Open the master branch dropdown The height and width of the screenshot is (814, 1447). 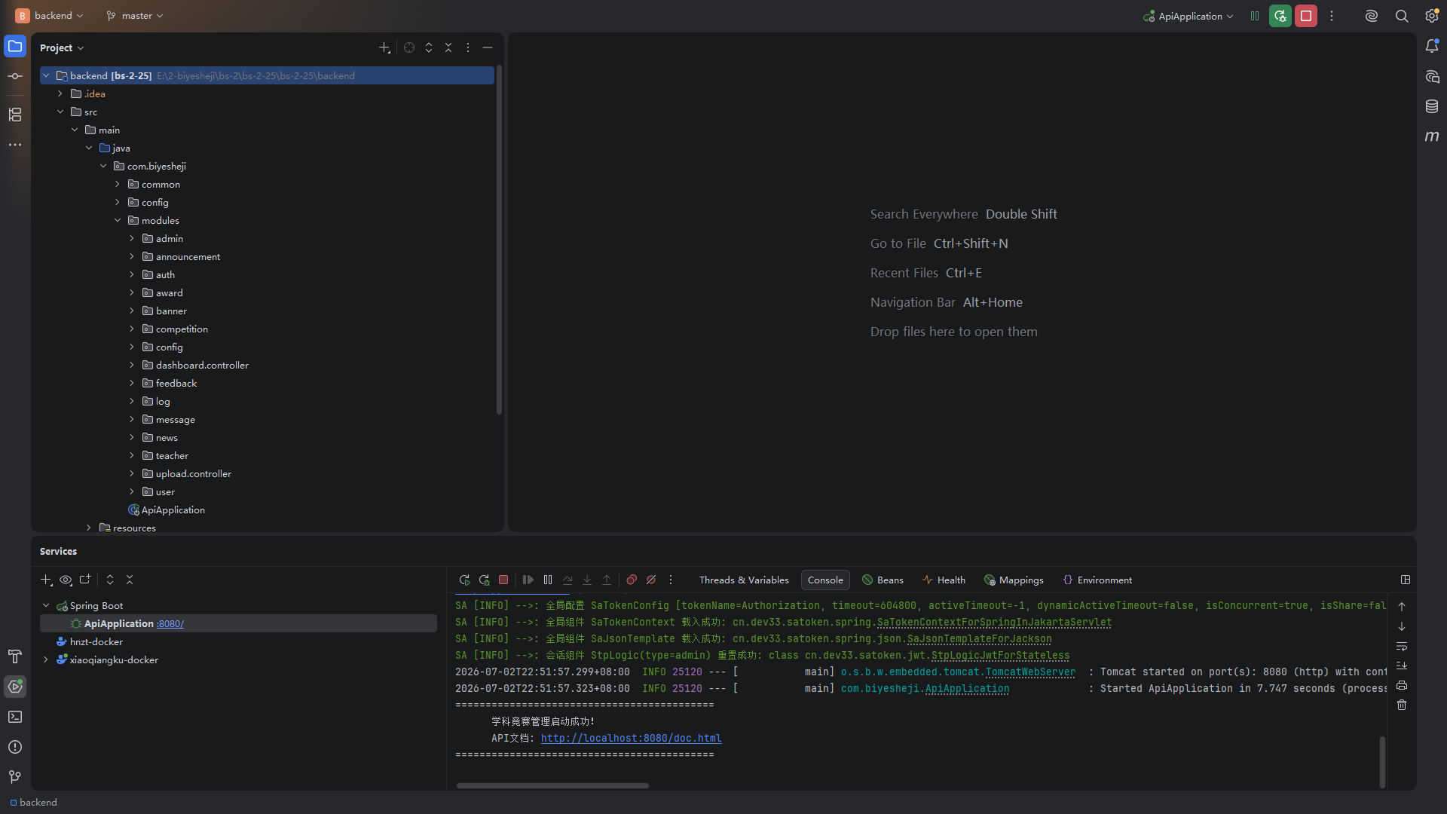(135, 16)
